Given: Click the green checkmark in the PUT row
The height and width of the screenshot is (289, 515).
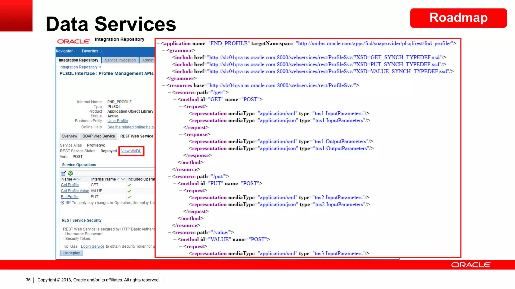Looking at the screenshot, I should [129, 197].
